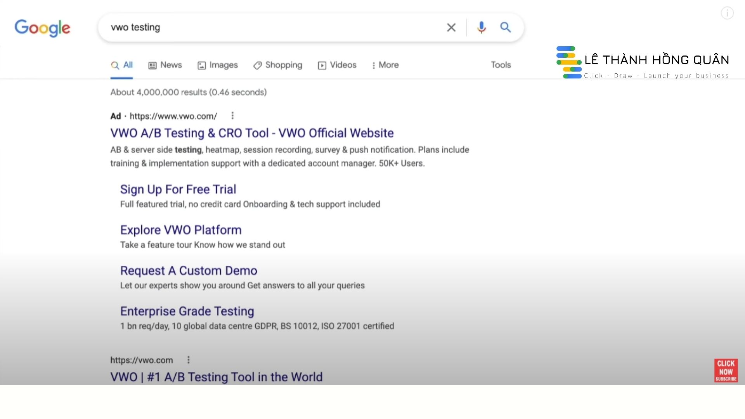Open the Shopping results tab
Image resolution: width=745 pixels, height=419 pixels.
[278, 65]
